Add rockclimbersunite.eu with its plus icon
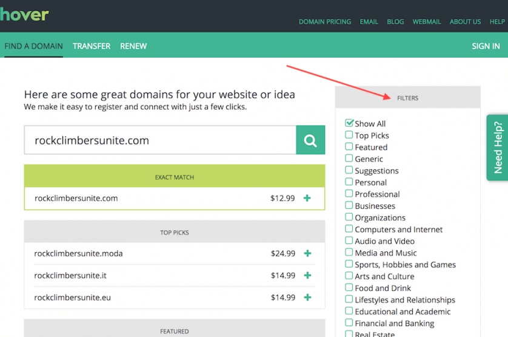The height and width of the screenshot is (337, 508). coord(307,297)
